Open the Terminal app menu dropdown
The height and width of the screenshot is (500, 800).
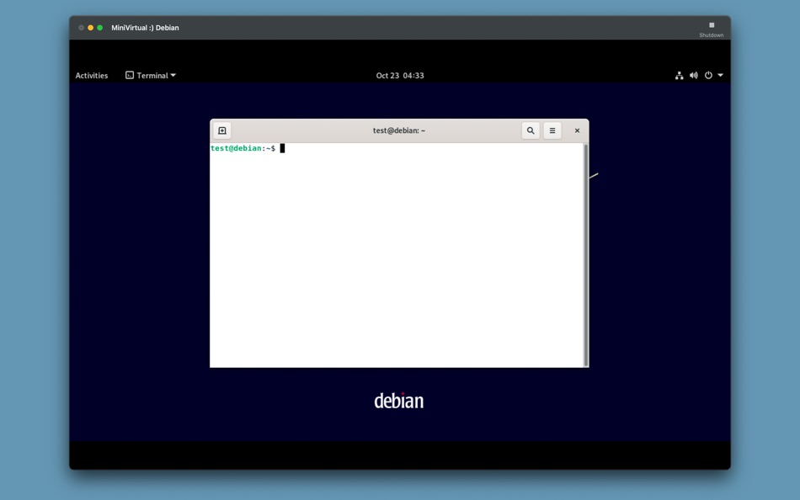[x=151, y=76]
